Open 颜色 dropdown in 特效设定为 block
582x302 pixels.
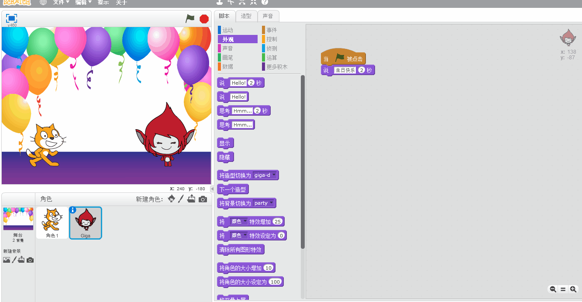point(239,236)
